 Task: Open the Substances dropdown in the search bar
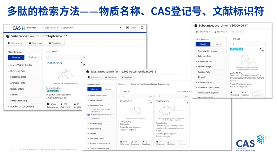click(x=51, y=28)
